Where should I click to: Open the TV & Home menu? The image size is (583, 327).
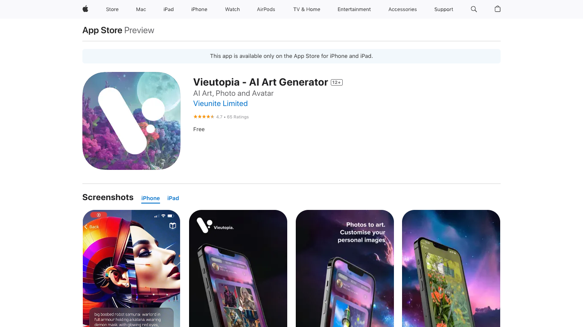coord(306,9)
